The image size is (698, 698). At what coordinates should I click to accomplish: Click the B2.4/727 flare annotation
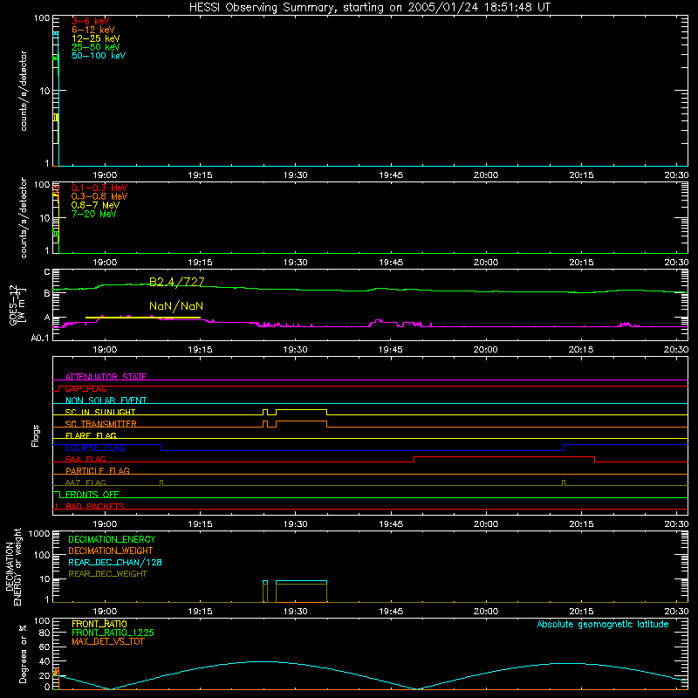click(177, 282)
